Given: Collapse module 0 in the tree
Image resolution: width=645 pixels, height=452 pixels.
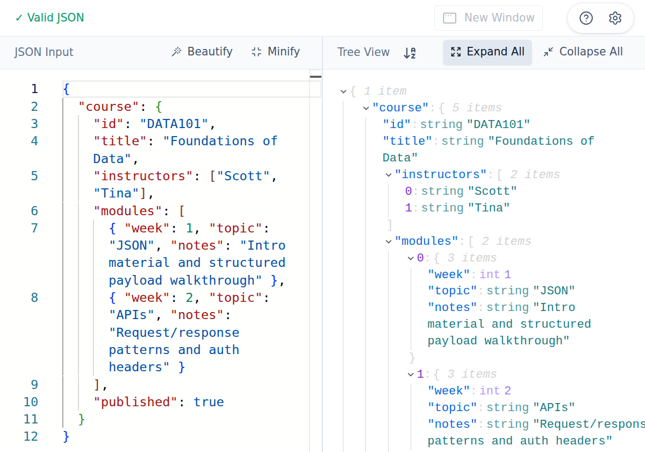Looking at the screenshot, I should tap(411, 258).
